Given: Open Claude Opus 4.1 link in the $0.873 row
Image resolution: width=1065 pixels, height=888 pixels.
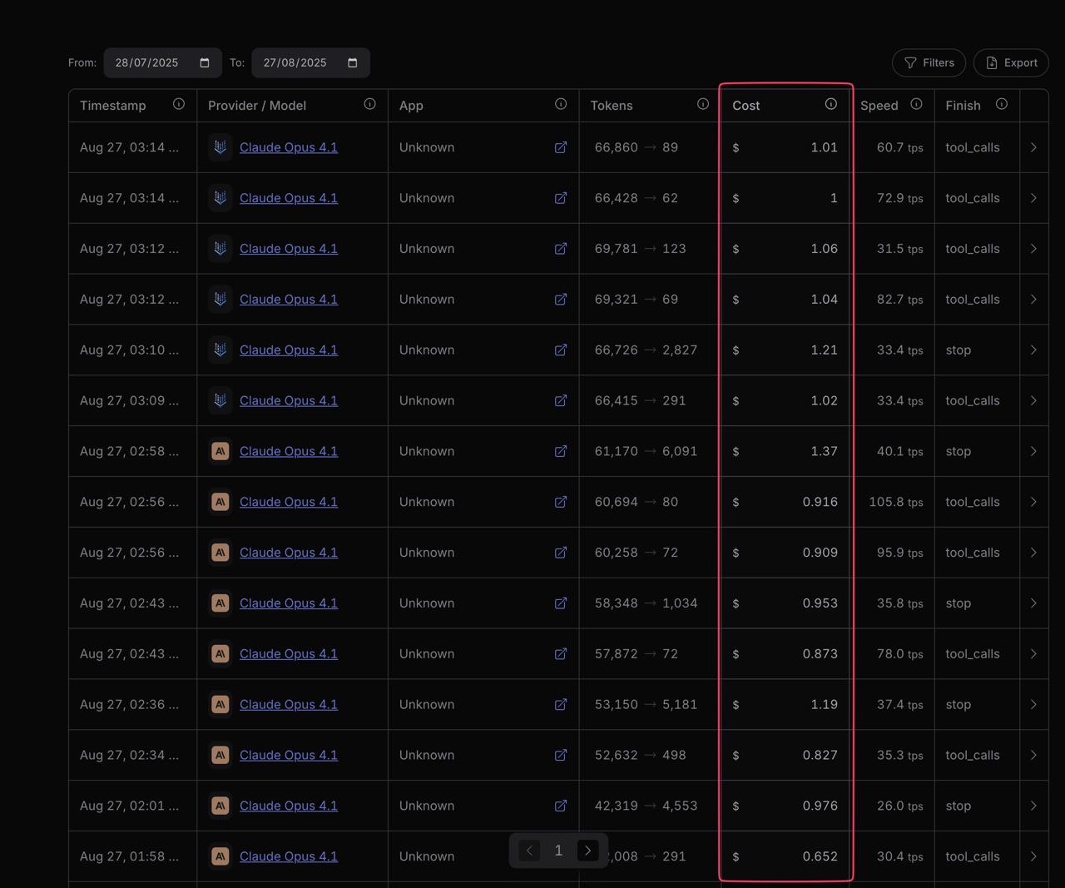Looking at the screenshot, I should 289,654.
